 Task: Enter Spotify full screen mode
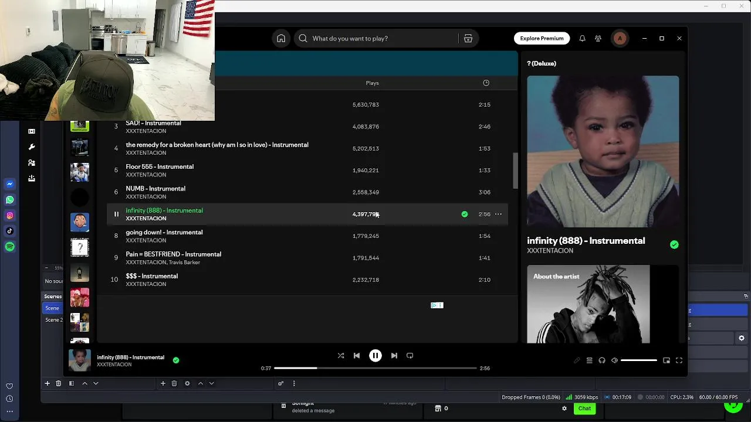tap(679, 360)
